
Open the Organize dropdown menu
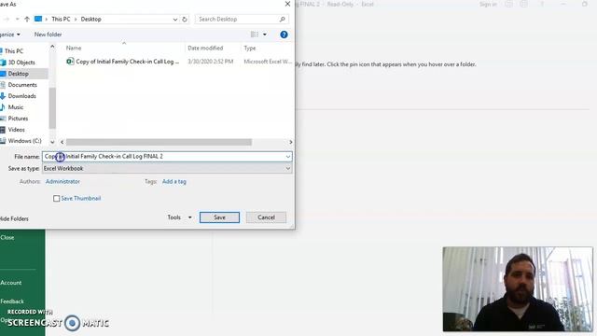[x=9, y=35]
